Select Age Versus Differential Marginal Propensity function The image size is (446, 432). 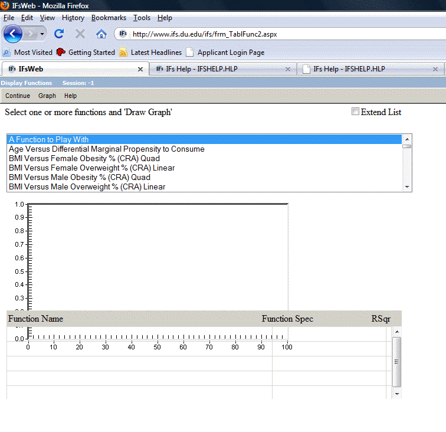pyautogui.click(x=107, y=149)
